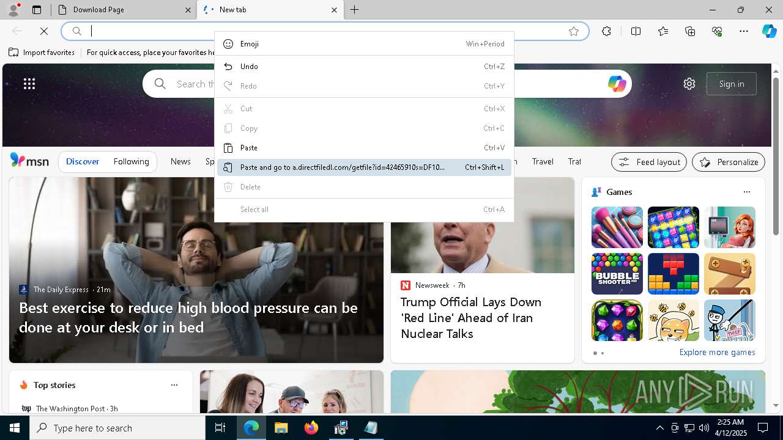Open the Shiba dog bees game thumbnail
783x440 pixels.
click(x=673, y=320)
